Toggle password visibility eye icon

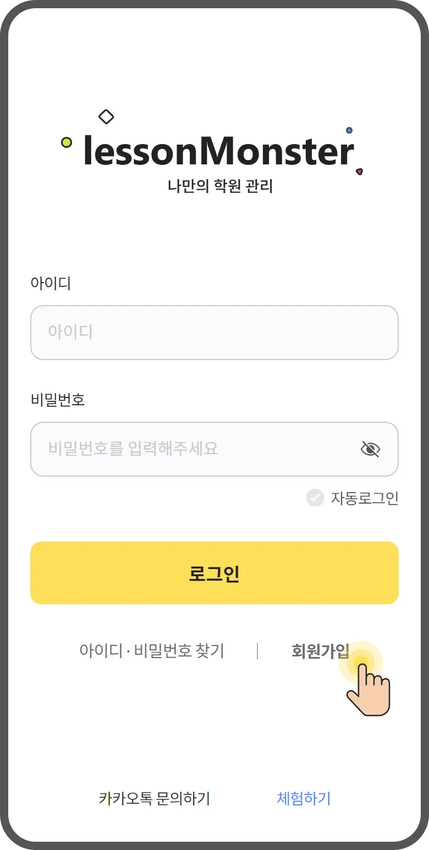click(370, 449)
